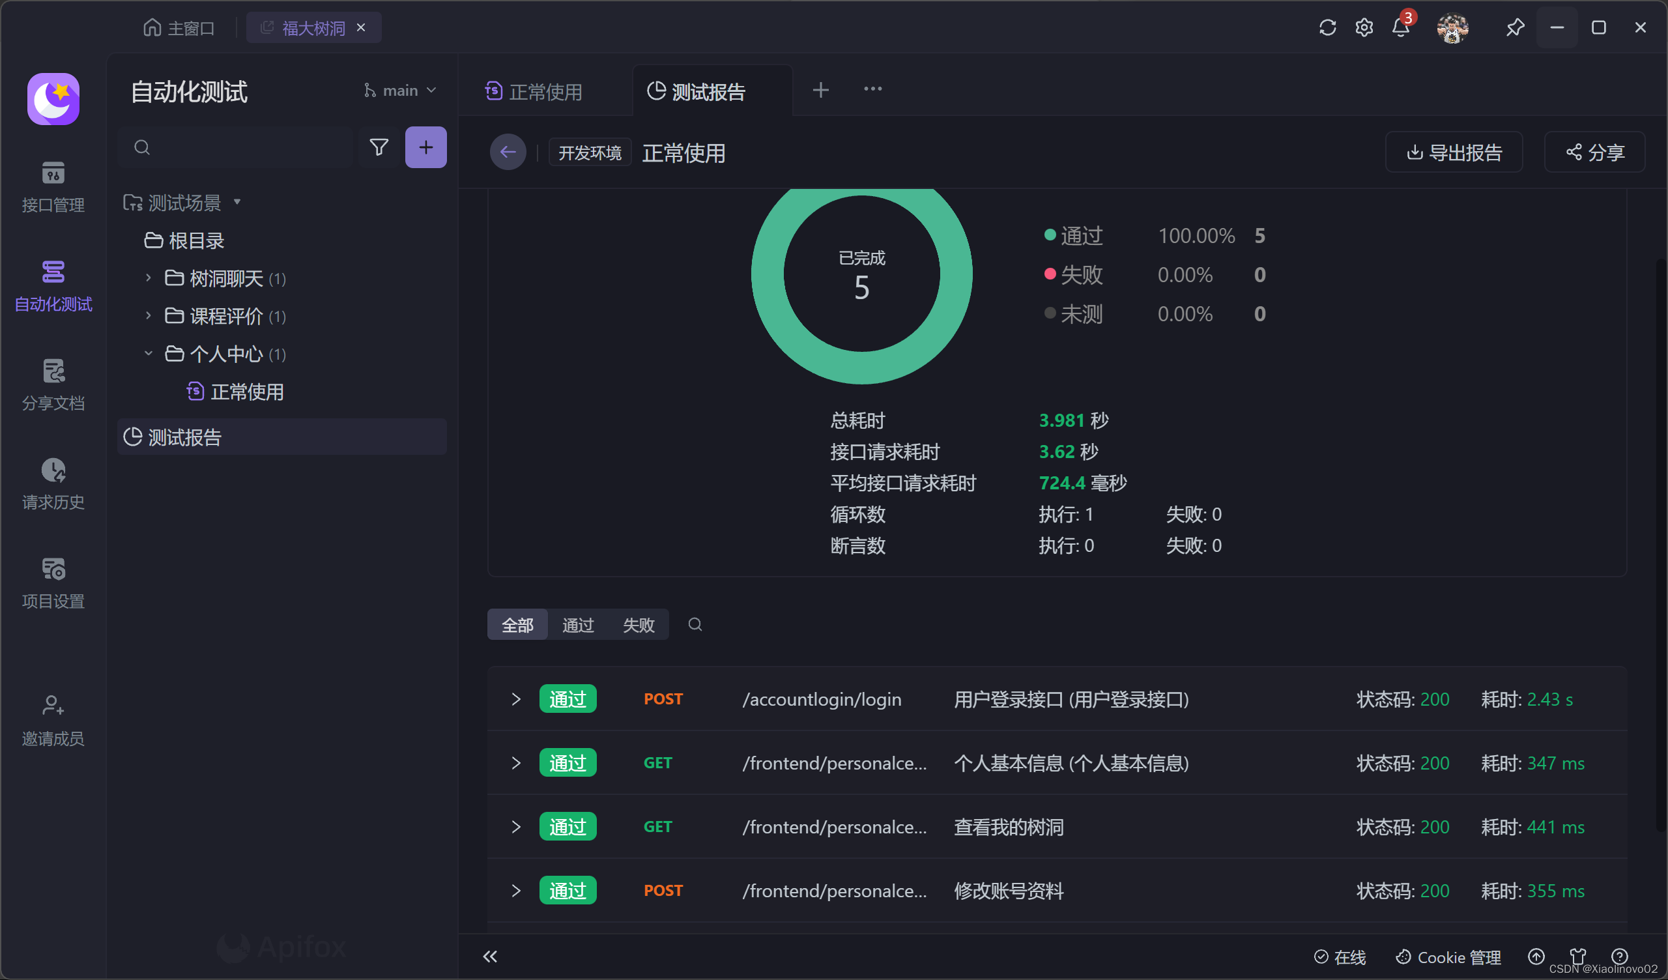The width and height of the screenshot is (1668, 980).
Task: Click 用户登录接口 result name
Action: coord(1071,699)
